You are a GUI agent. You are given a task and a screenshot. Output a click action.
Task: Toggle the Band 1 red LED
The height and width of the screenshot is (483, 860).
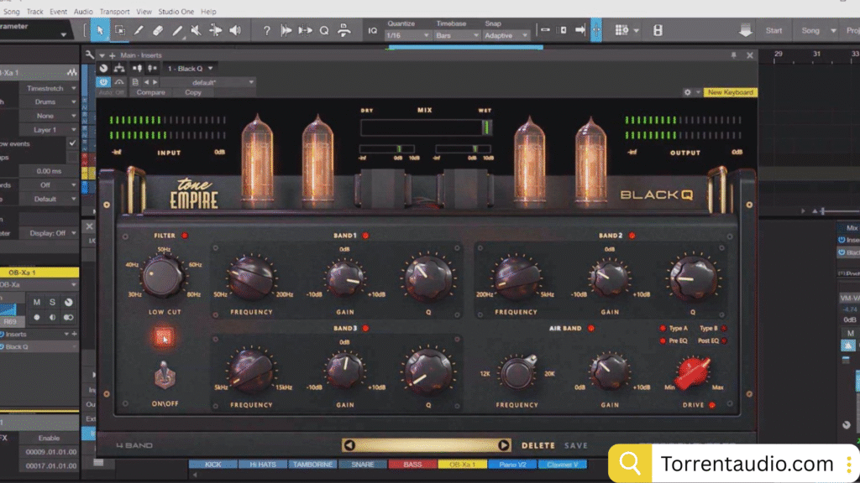pos(365,236)
